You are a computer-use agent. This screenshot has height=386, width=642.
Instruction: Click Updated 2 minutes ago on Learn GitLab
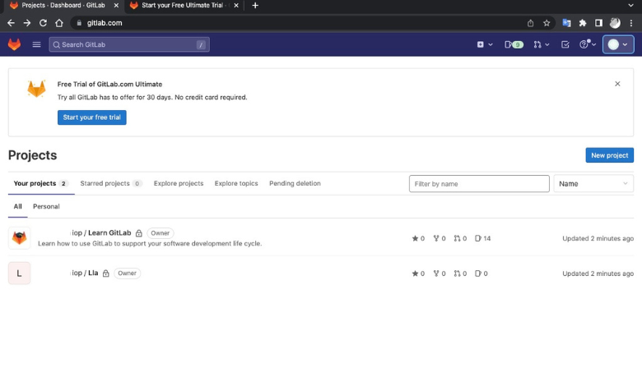click(598, 238)
